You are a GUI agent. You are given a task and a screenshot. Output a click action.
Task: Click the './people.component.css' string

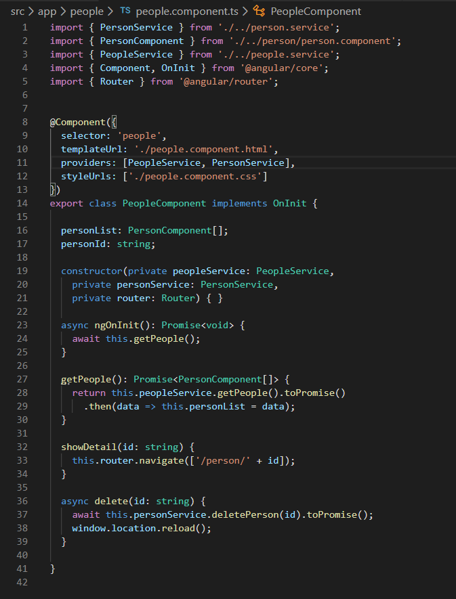[x=195, y=177]
